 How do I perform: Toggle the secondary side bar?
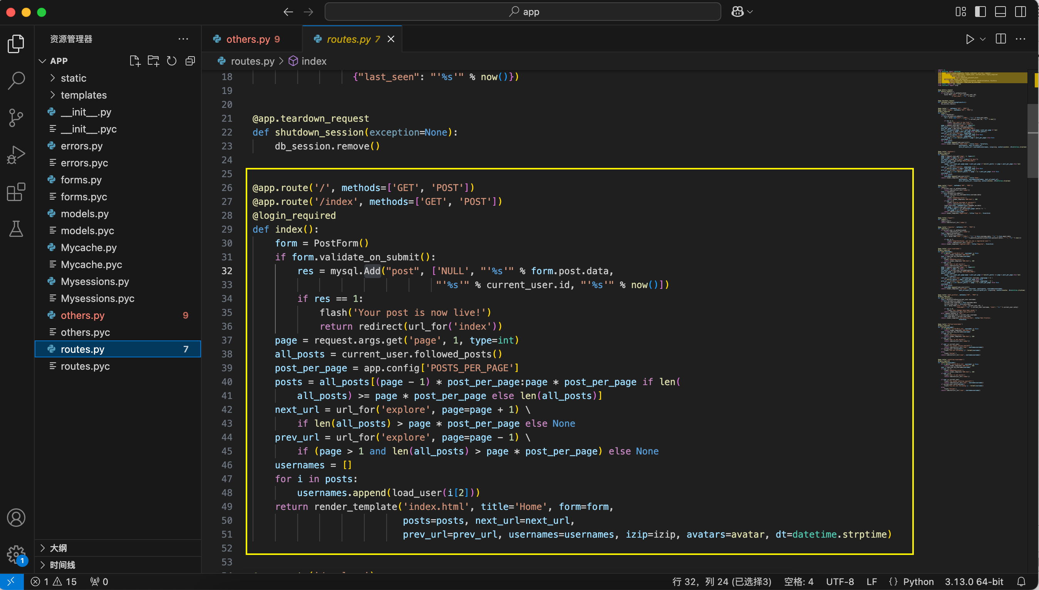[x=1021, y=11]
